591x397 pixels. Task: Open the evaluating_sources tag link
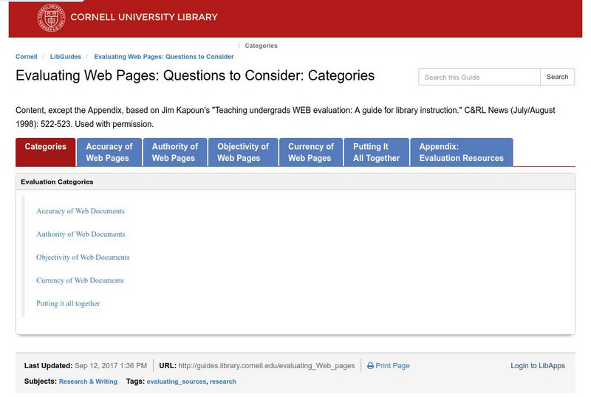(177, 382)
